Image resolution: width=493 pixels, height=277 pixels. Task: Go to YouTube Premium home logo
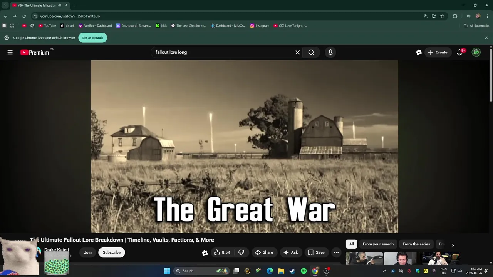(x=35, y=52)
